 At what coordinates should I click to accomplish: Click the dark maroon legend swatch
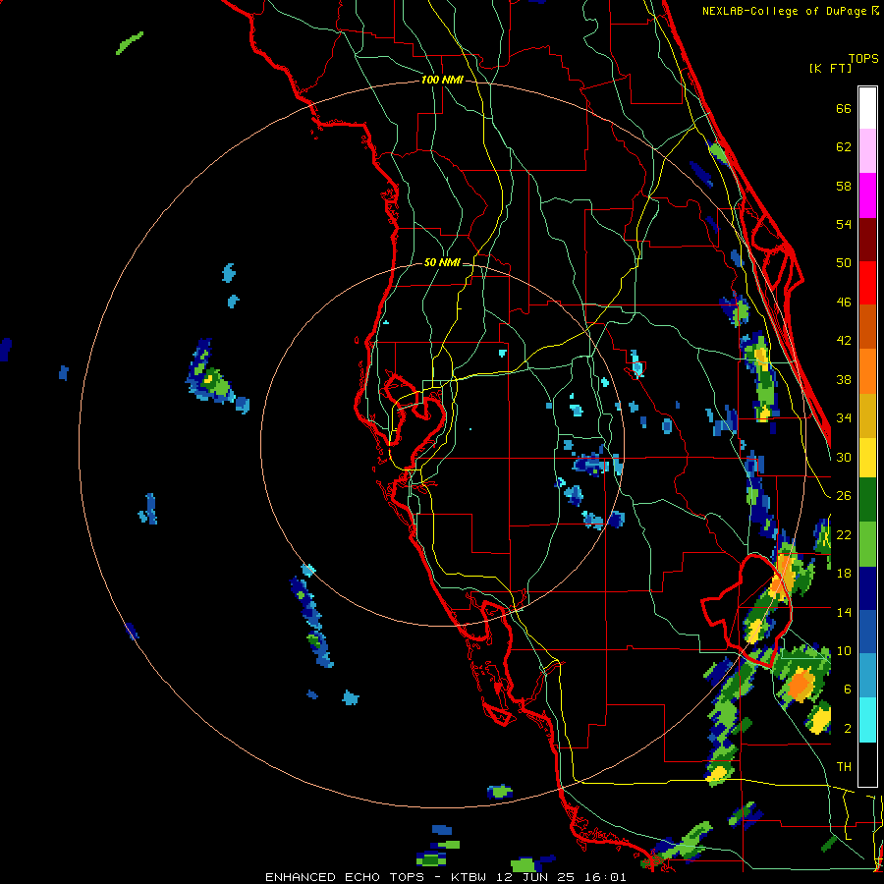point(867,240)
